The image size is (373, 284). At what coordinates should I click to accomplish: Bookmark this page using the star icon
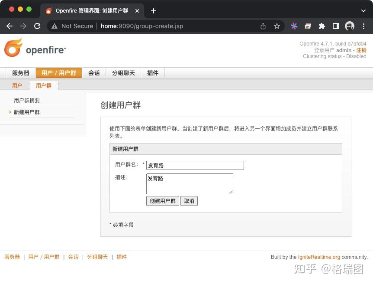tap(277, 26)
